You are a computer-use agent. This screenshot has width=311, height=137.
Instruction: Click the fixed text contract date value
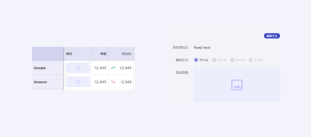pos(202,48)
